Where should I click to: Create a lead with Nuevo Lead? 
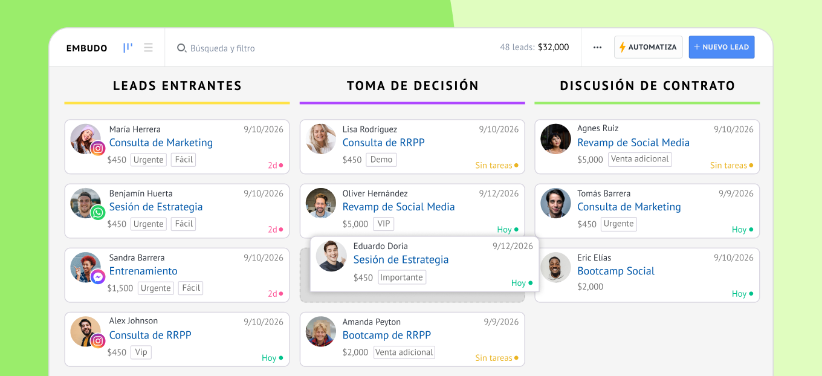[721, 47]
